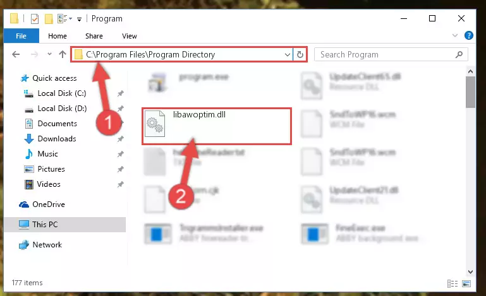This screenshot has height=296, width=486.
Task: Expand the address bar history dropdown
Action: pyautogui.click(x=288, y=55)
